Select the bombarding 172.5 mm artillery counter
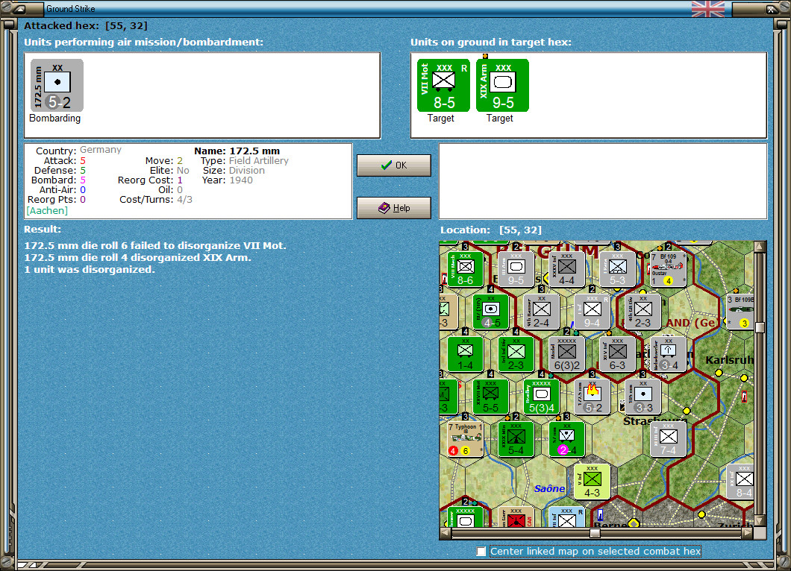This screenshot has width=791, height=571. tap(57, 85)
